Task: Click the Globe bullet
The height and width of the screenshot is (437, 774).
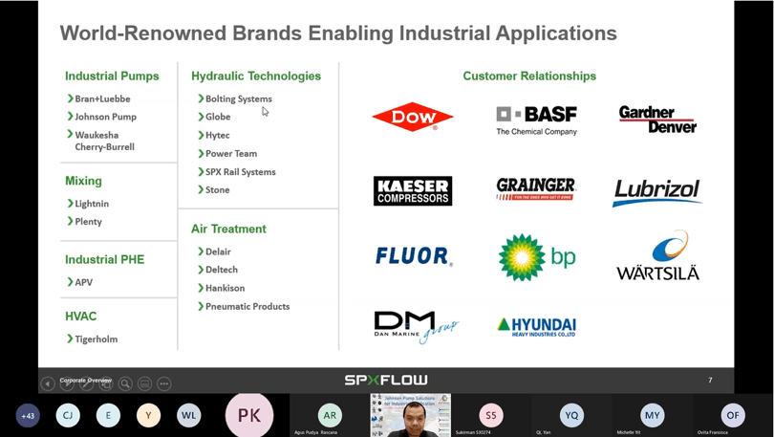Action: [x=214, y=117]
